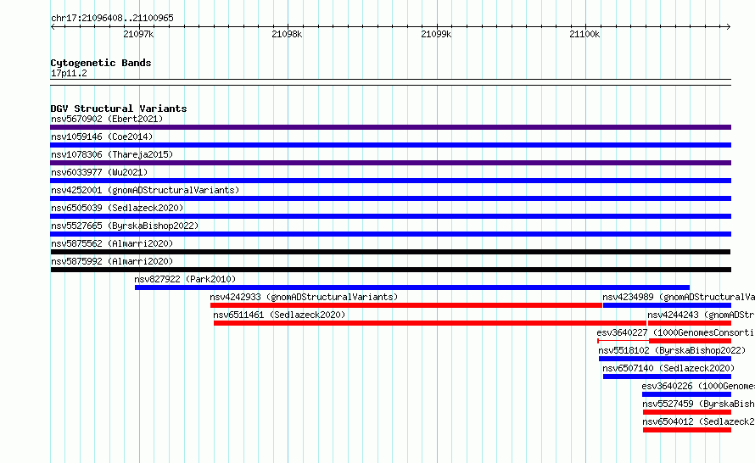
Task: Open variant nsv5875992 (Almarri2020) label
Action: point(112,261)
